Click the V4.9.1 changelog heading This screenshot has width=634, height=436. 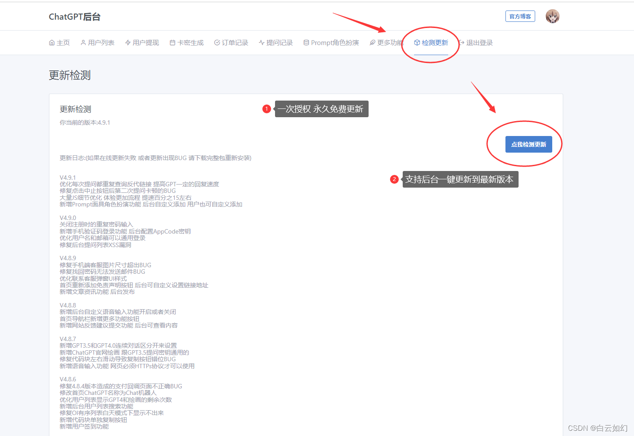tap(68, 178)
